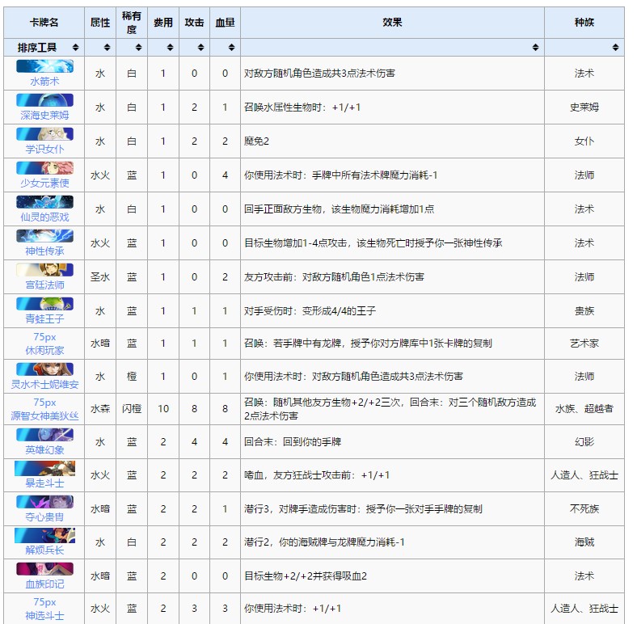Select the 效果 header cell
This screenshot has width=637, height=624.
(x=392, y=23)
